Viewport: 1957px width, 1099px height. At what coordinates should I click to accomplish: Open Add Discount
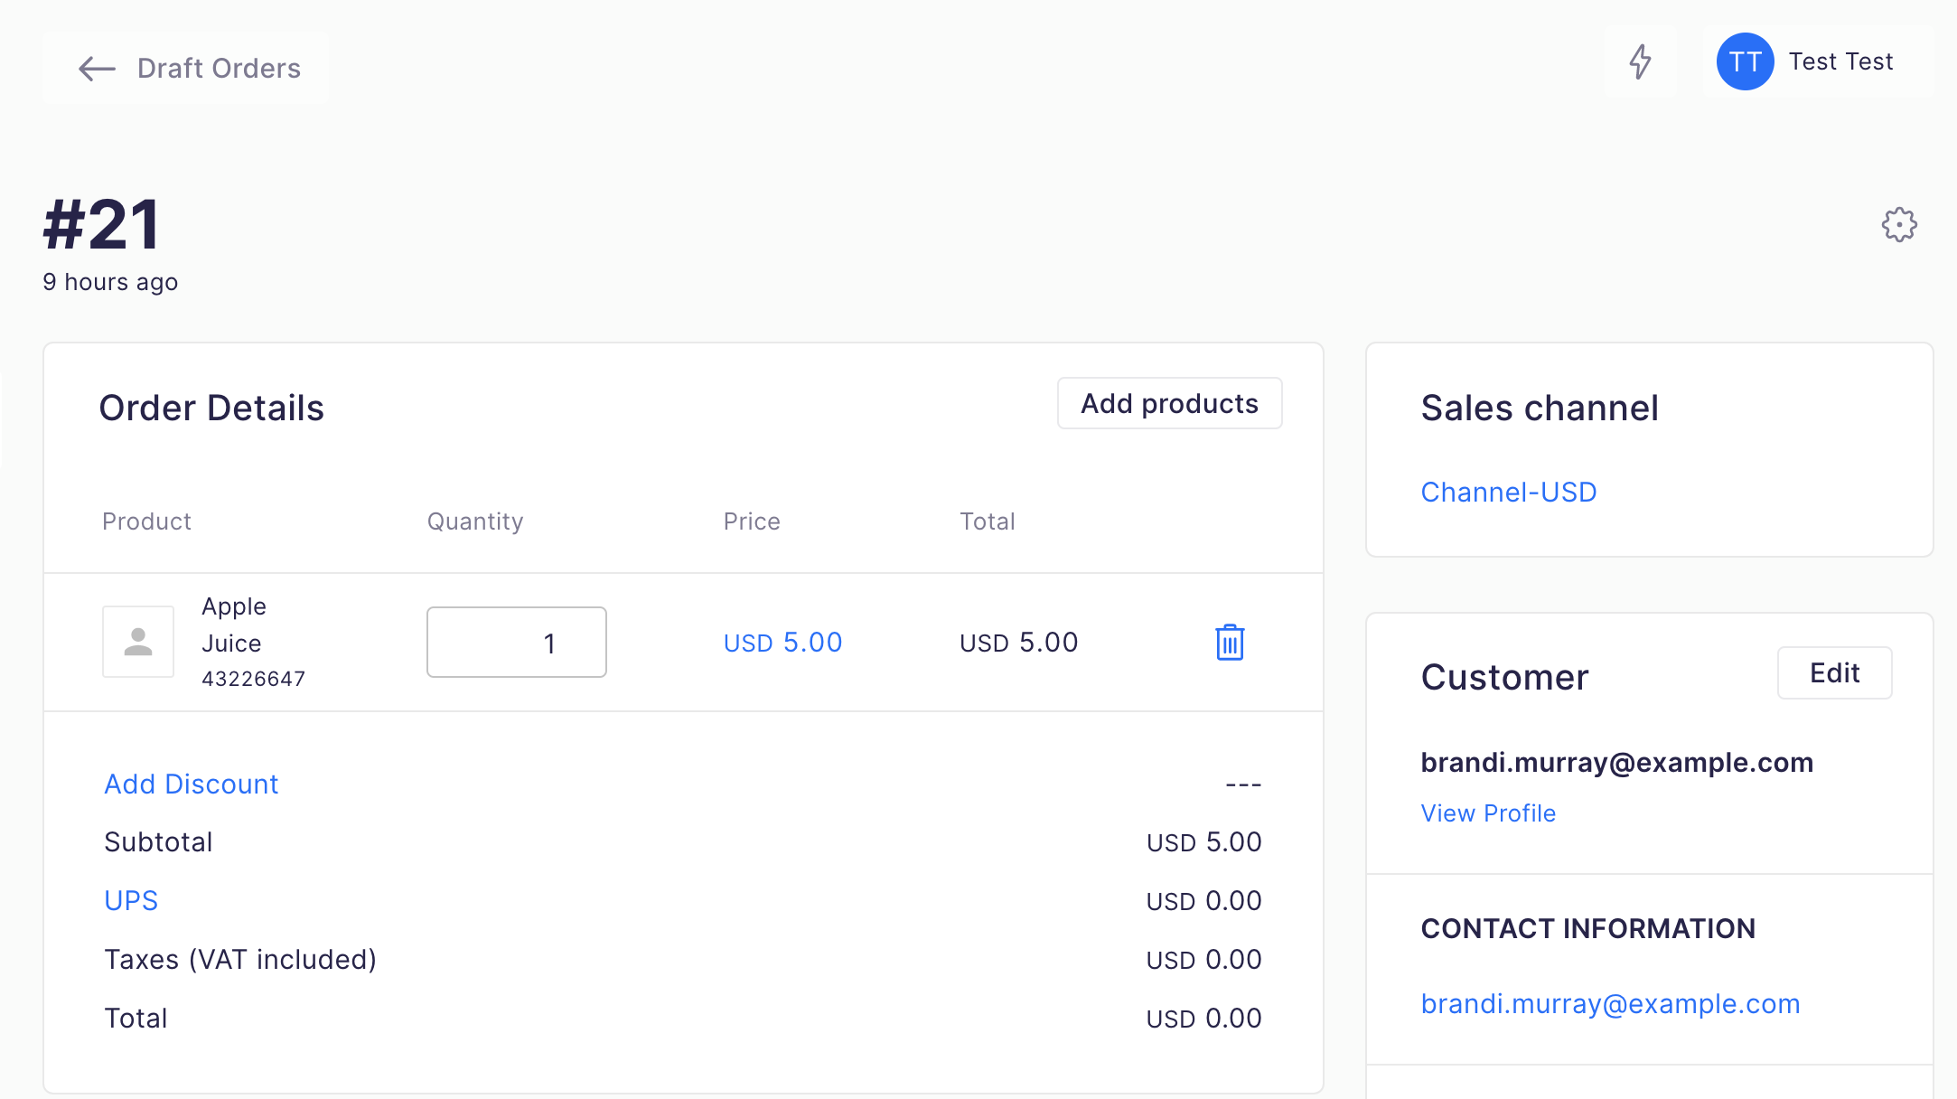tap(191, 784)
